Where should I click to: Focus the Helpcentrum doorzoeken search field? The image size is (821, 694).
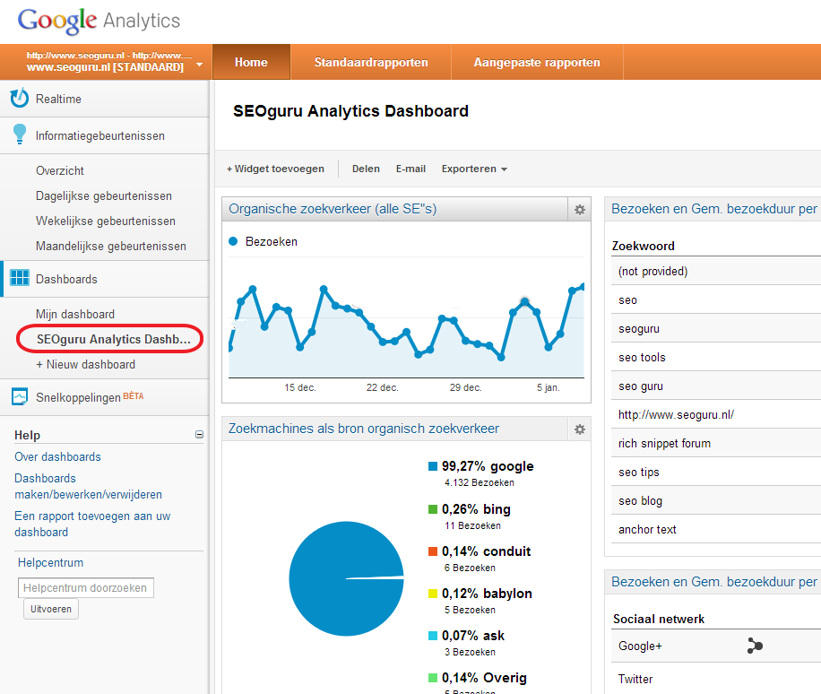(86, 587)
